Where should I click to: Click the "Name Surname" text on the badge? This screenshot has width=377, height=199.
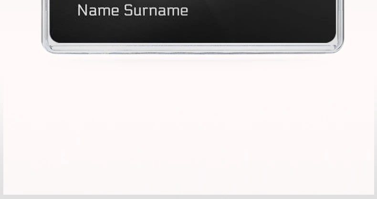coord(133,10)
